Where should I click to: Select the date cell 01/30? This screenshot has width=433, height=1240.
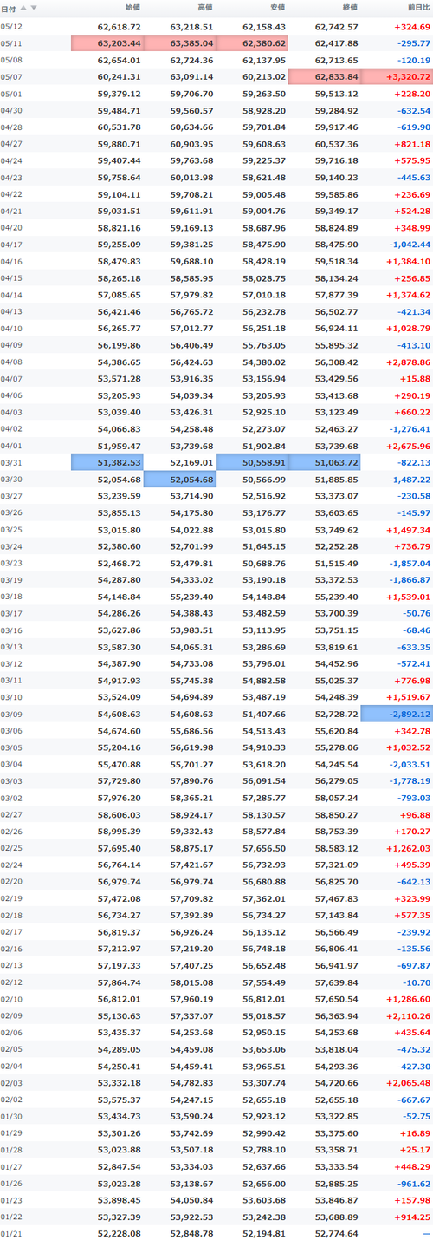tap(10, 1115)
